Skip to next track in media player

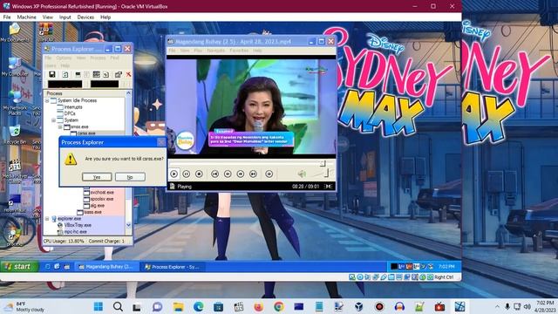(x=253, y=174)
